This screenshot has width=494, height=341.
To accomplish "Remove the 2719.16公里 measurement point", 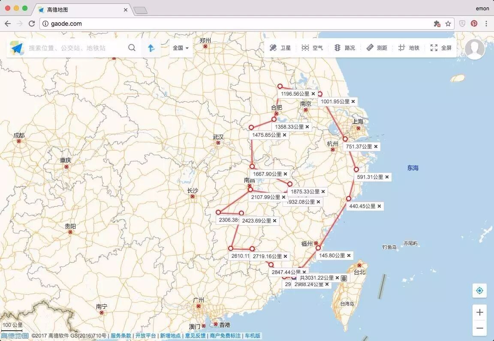I will (x=286, y=257).
